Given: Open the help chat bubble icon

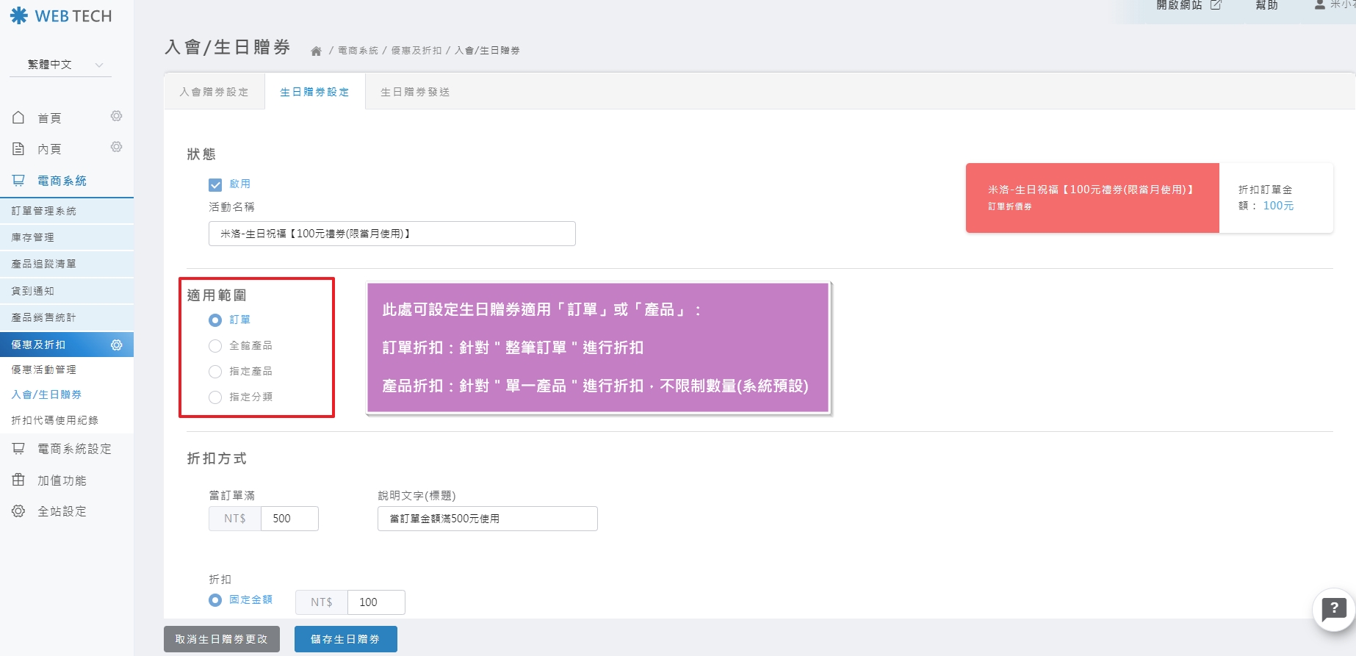Looking at the screenshot, I should 1333,609.
